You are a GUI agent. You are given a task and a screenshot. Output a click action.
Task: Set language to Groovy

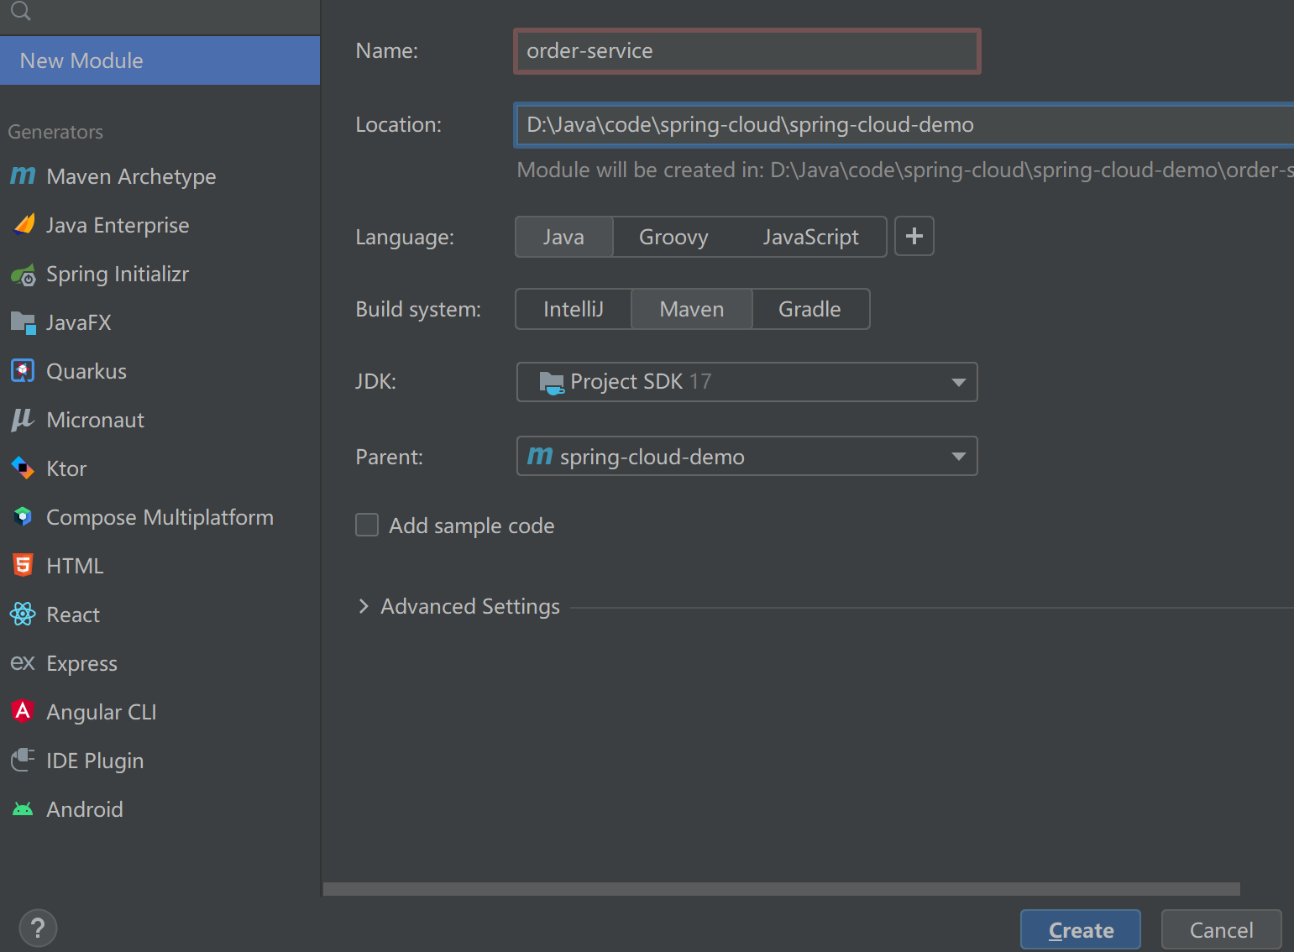(673, 237)
